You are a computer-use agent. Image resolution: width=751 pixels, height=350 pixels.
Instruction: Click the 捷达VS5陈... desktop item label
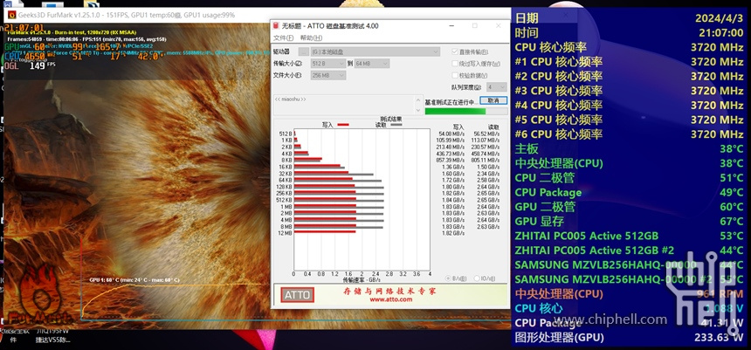point(52,340)
